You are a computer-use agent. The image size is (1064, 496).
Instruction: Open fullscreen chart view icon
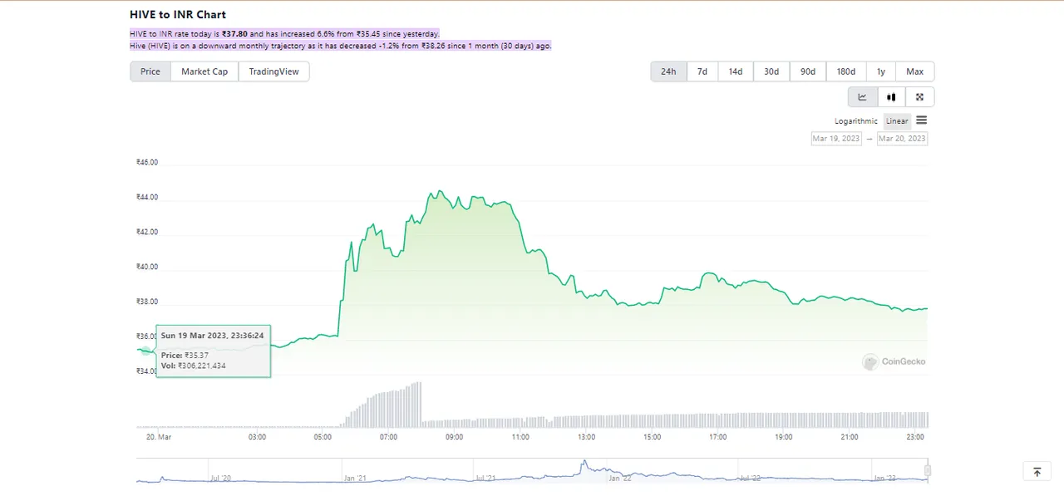coord(920,97)
